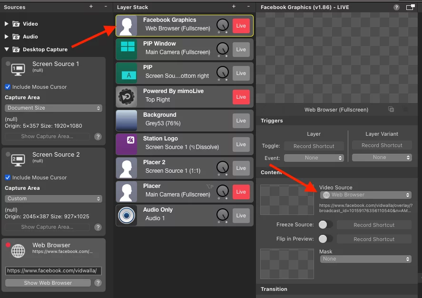Screen dimensions: 422x298
Task: Toggle Facebook Graphics layer Live button off
Action: [241, 26]
